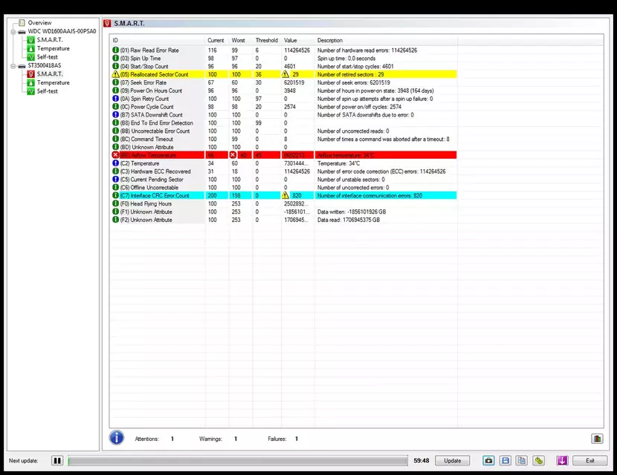
Task: Click green S.M.A.R.T. icon of WDC drive
Action: coord(30,39)
